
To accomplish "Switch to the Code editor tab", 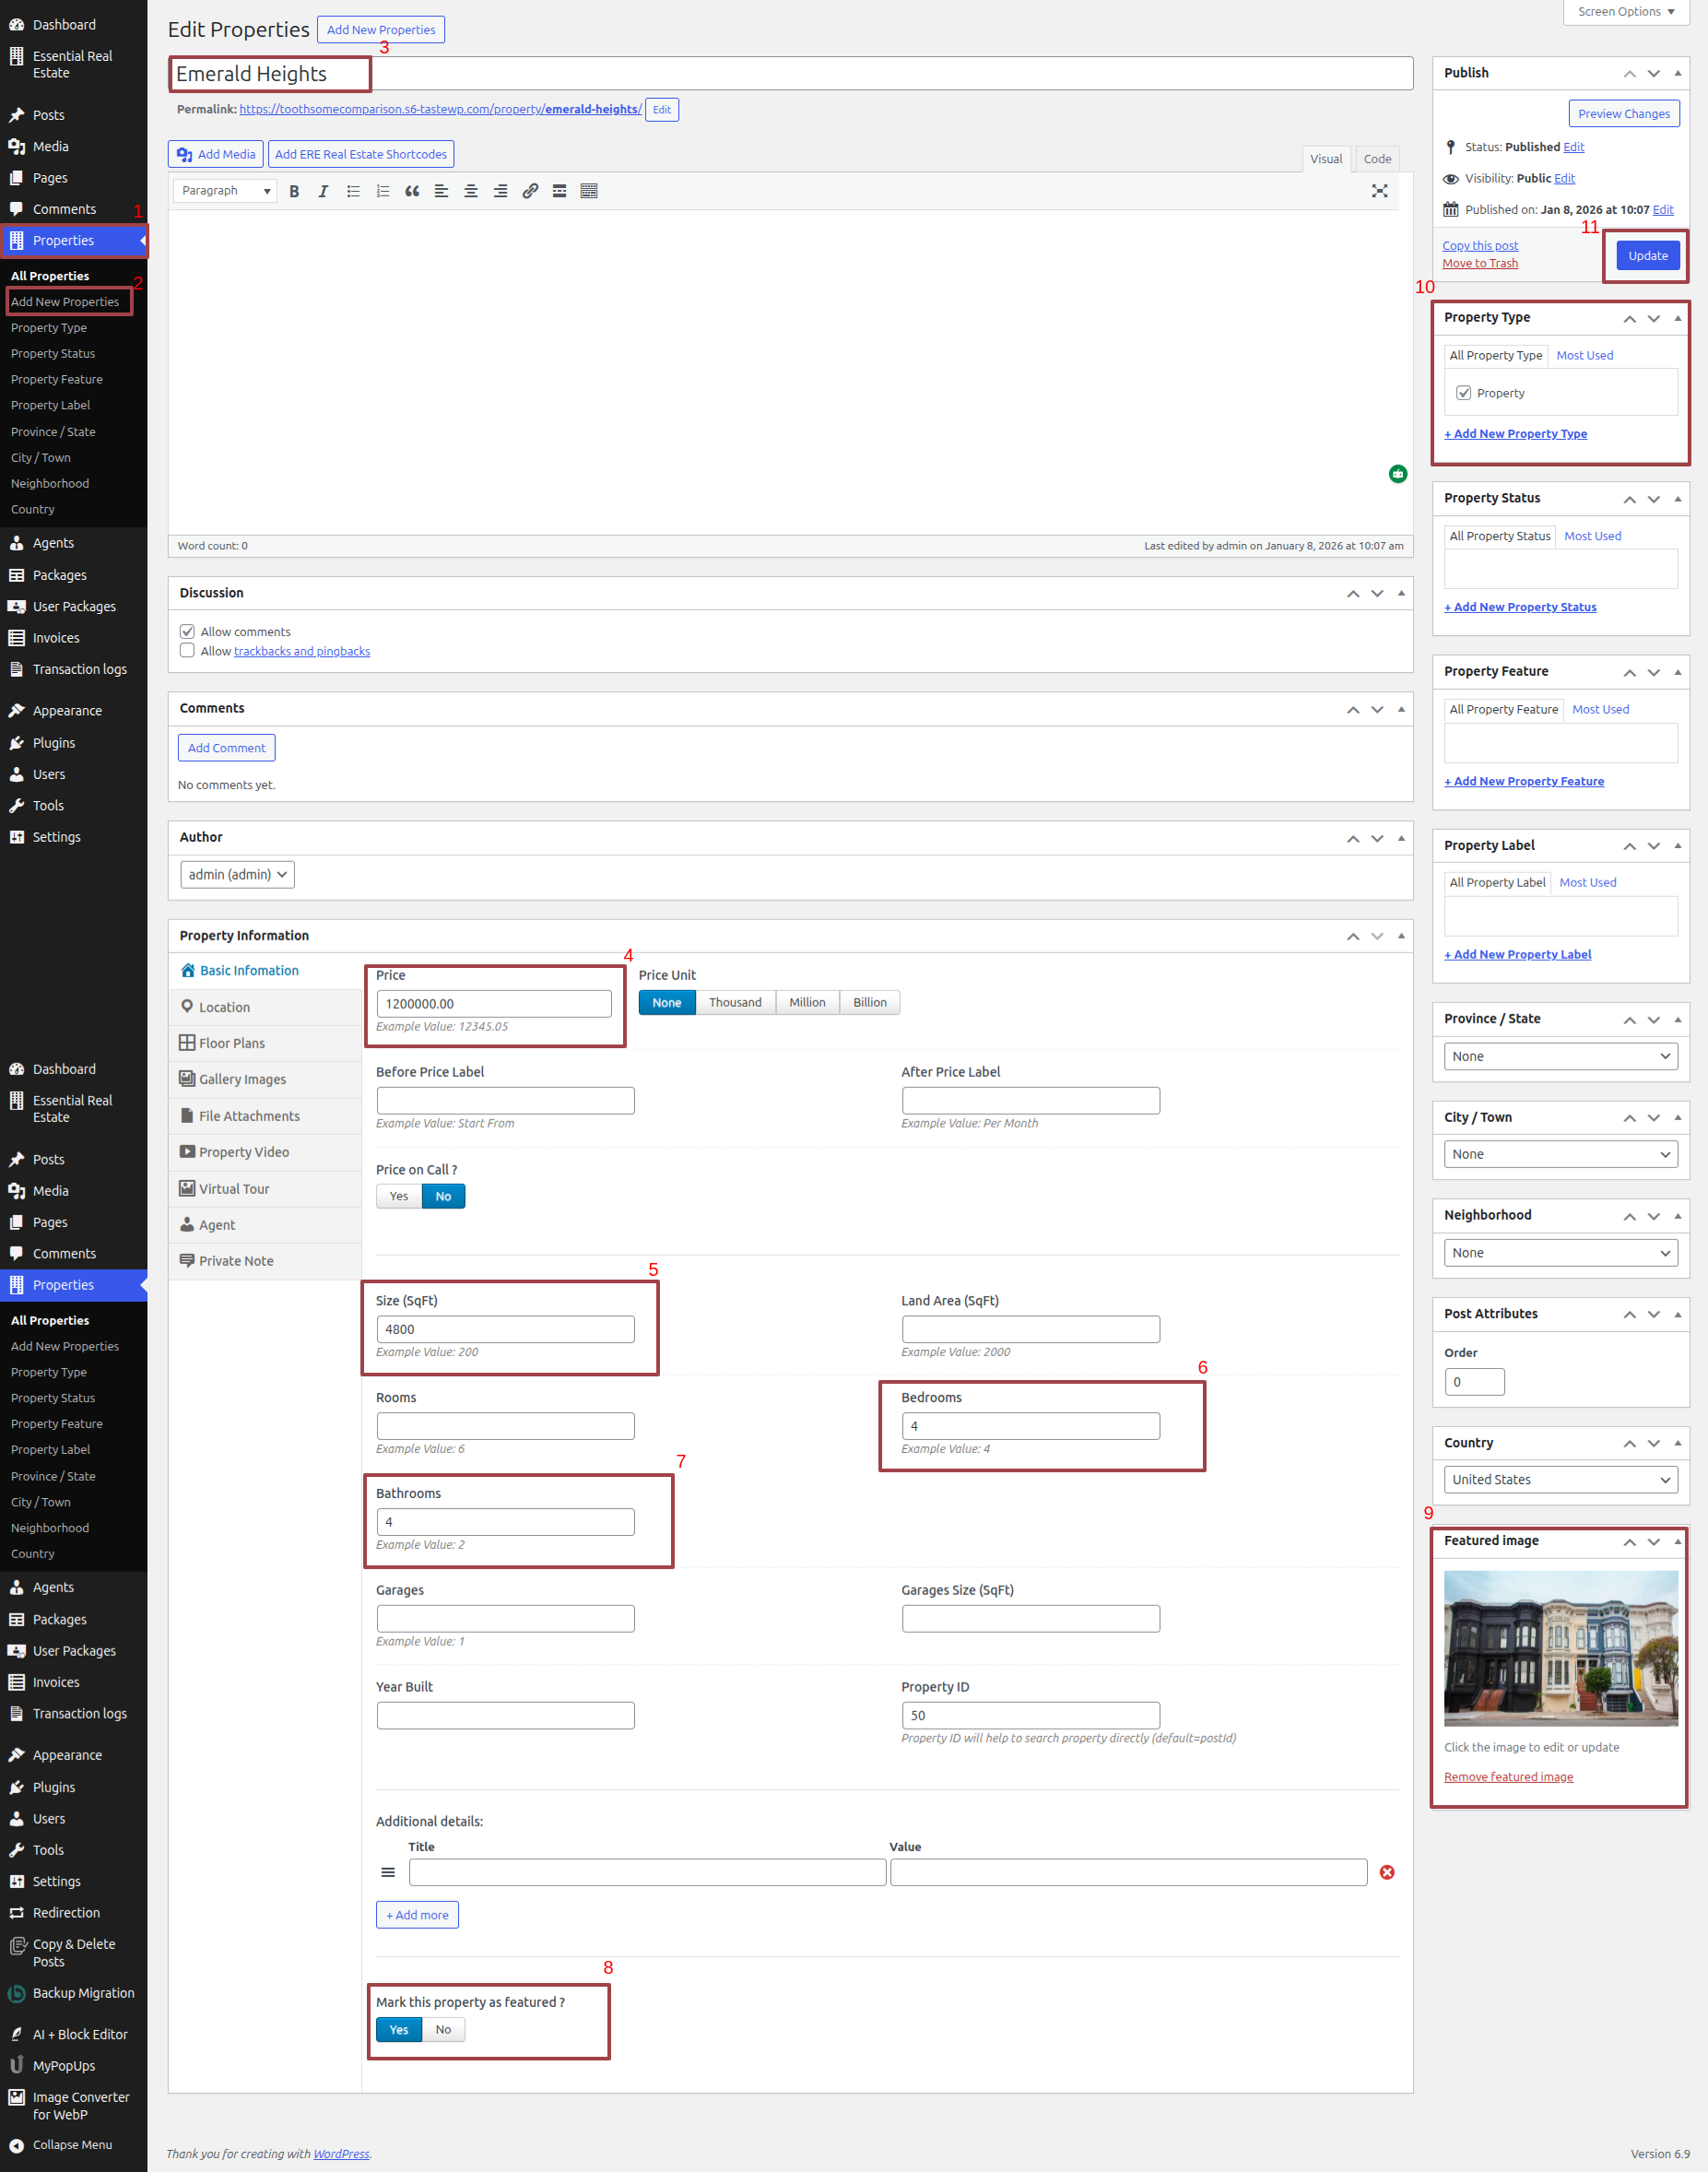I will pyautogui.click(x=1376, y=159).
